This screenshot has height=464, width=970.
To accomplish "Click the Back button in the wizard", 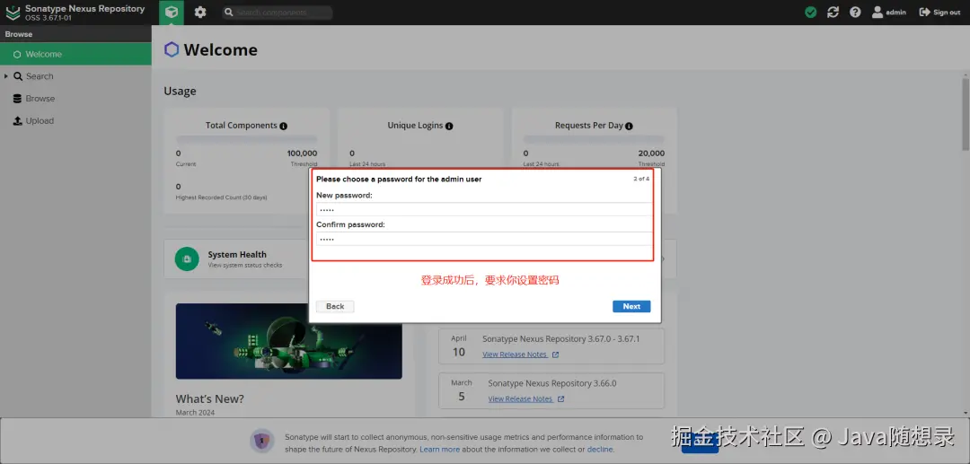I will pyautogui.click(x=335, y=306).
